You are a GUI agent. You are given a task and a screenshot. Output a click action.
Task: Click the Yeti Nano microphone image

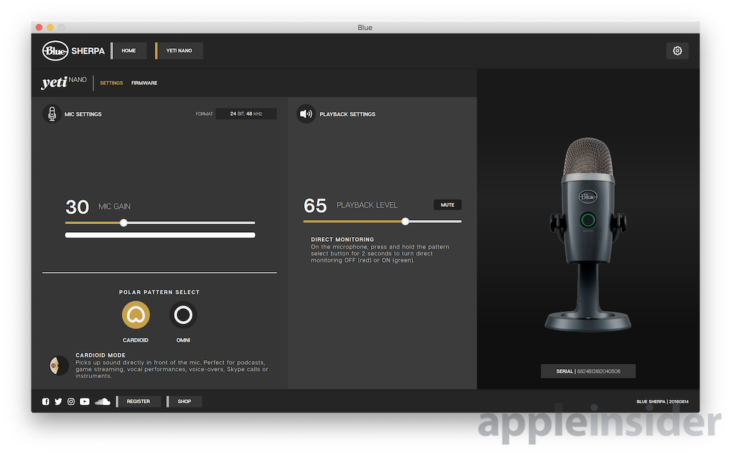[588, 235]
